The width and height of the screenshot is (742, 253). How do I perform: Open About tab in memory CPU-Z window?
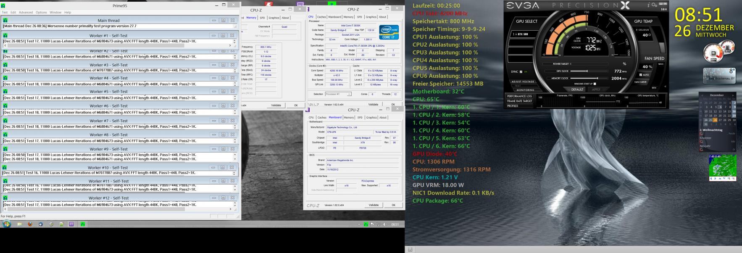click(x=285, y=18)
